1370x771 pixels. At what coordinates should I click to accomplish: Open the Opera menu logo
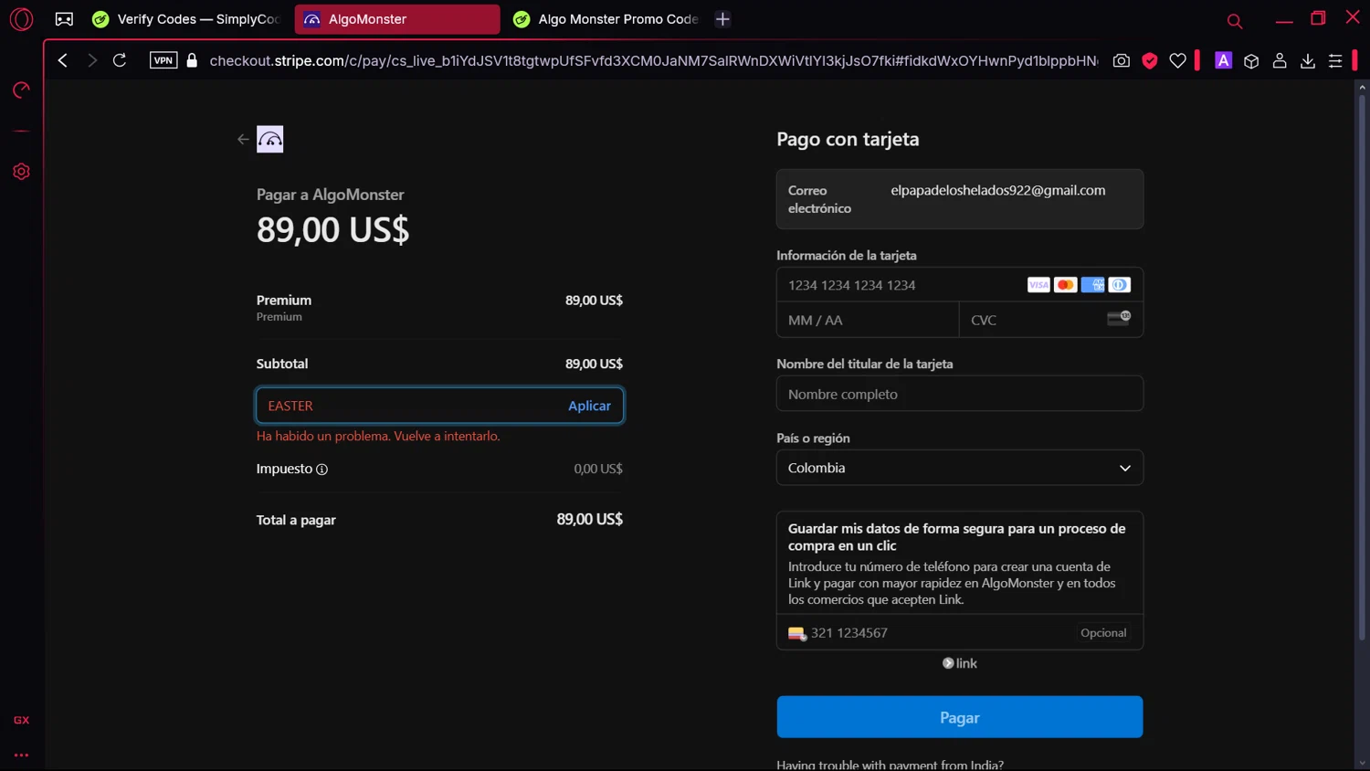coord(21,19)
